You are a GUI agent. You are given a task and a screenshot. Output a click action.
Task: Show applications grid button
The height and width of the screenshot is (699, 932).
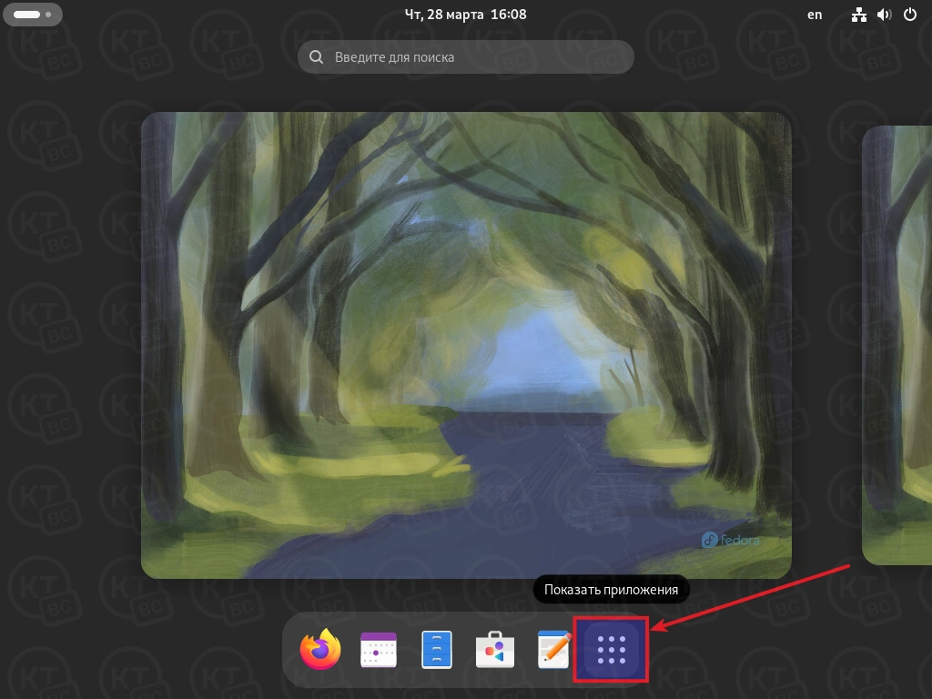click(611, 650)
